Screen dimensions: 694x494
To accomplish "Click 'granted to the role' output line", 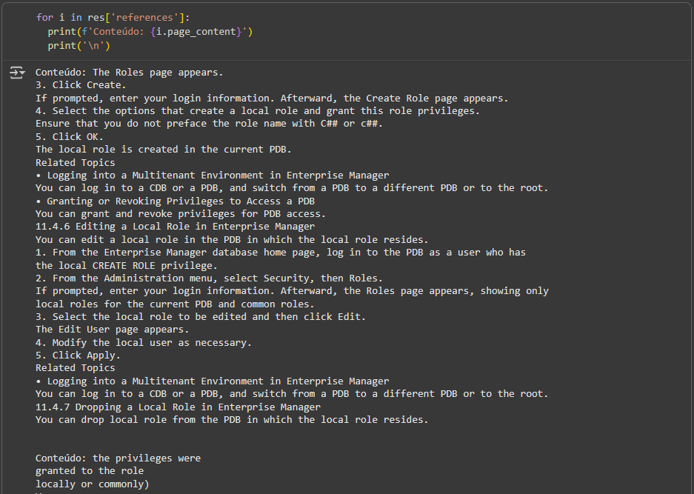I will point(90,470).
